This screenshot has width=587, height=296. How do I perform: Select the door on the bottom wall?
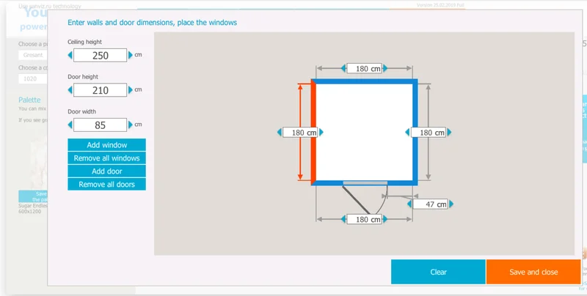[x=365, y=182]
